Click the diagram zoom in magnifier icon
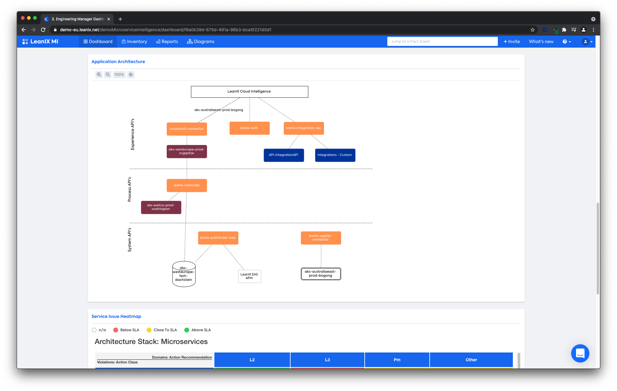 point(99,75)
